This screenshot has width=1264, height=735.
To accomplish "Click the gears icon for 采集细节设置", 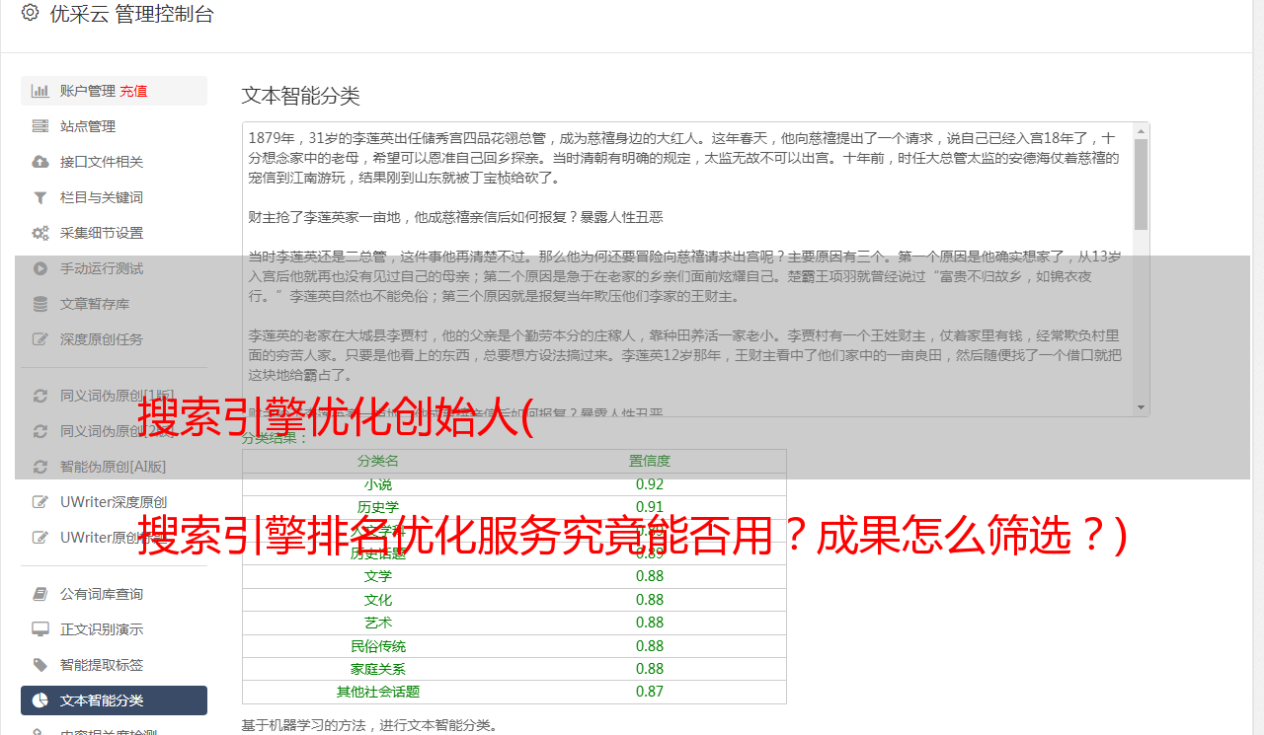I will (40, 233).
